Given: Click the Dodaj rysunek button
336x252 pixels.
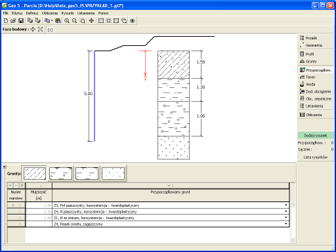Looking at the screenshot, I should pyautogui.click(x=316, y=136).
